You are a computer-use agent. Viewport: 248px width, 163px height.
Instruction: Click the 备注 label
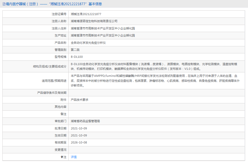[63, 114]
